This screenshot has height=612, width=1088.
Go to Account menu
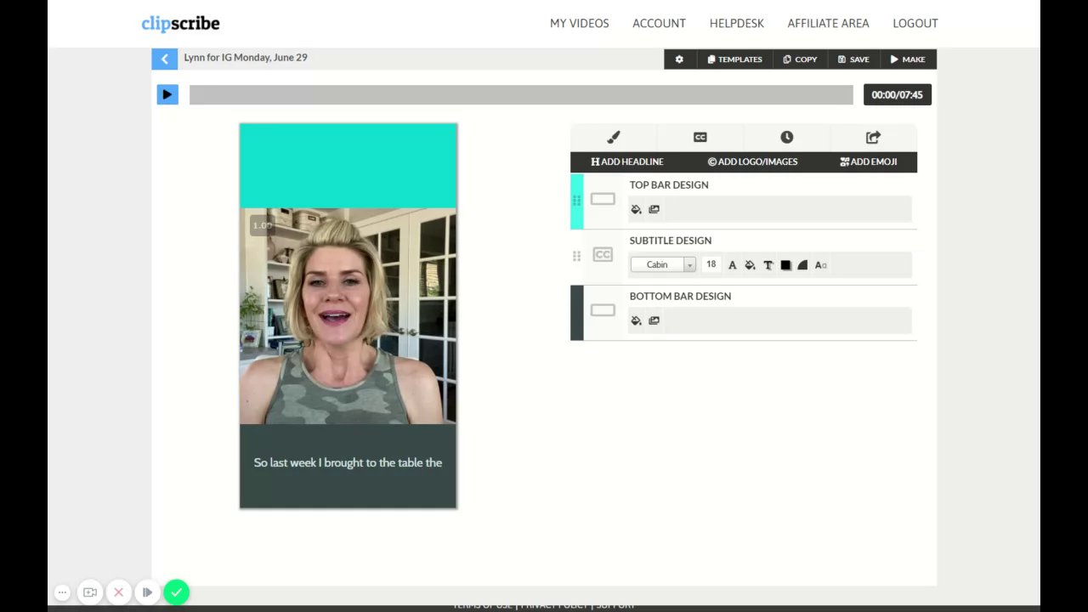point(659,24)
